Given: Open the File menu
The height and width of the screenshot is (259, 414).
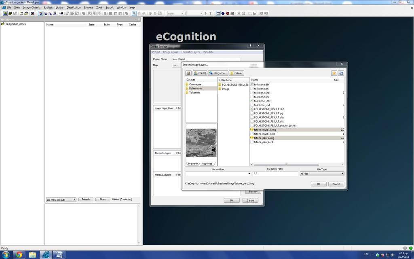Looking at the screenshot, I should 9,7.
